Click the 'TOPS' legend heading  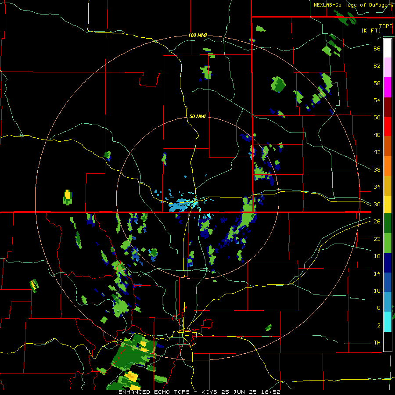(x=386, y=26)
